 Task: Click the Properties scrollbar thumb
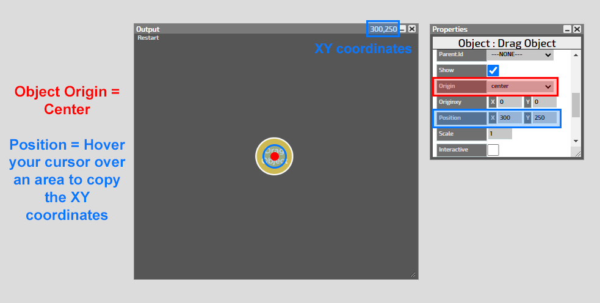(x=576, y=105)
